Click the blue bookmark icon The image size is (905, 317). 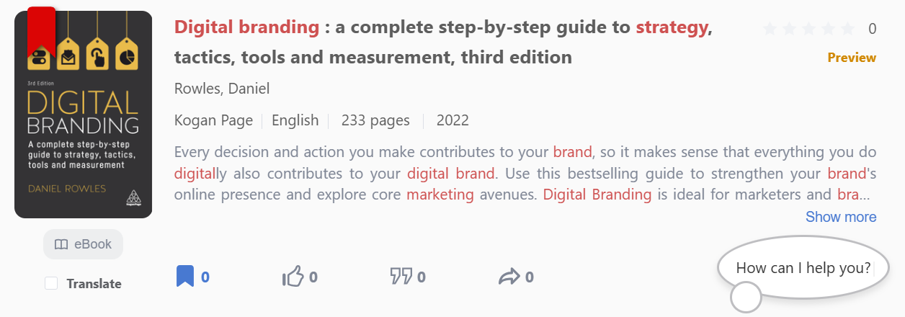pyautogui.click(x=185, y=277)
